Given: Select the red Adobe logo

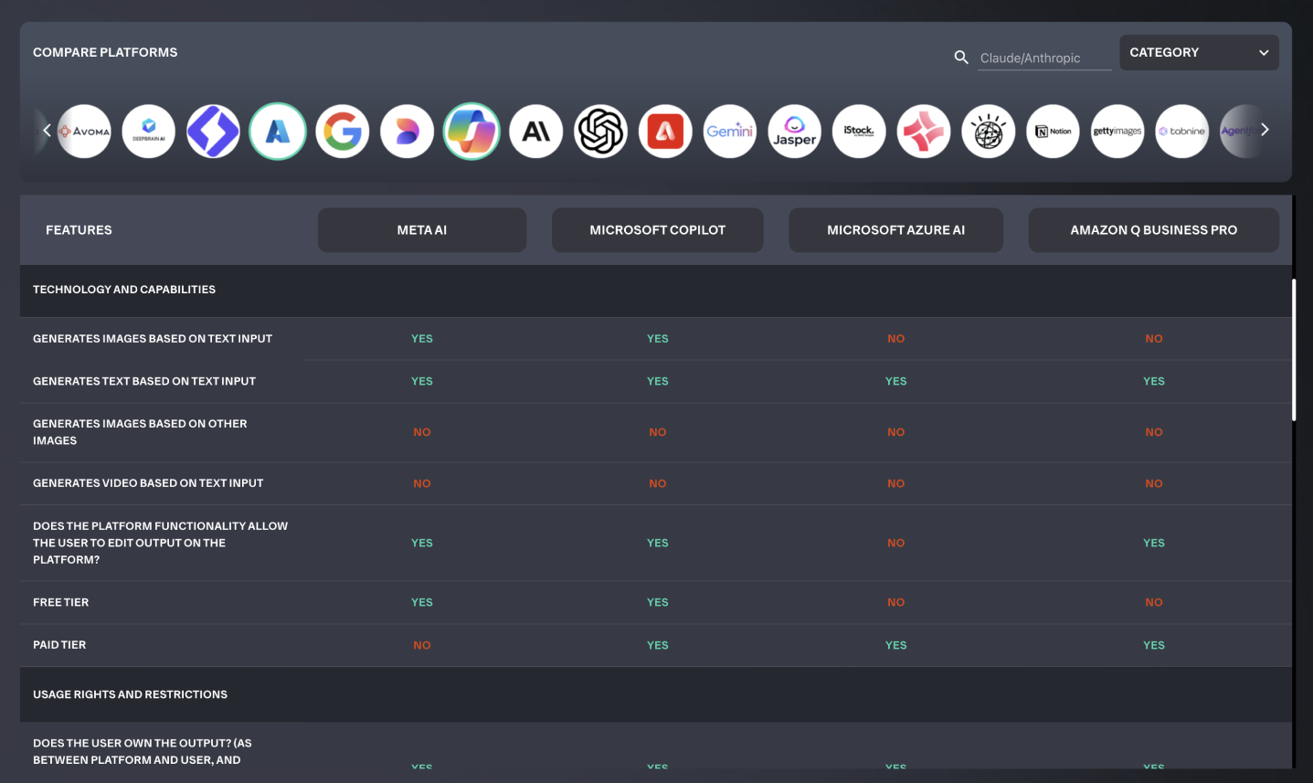Looking at the screenshot, I should pos(665,132).
